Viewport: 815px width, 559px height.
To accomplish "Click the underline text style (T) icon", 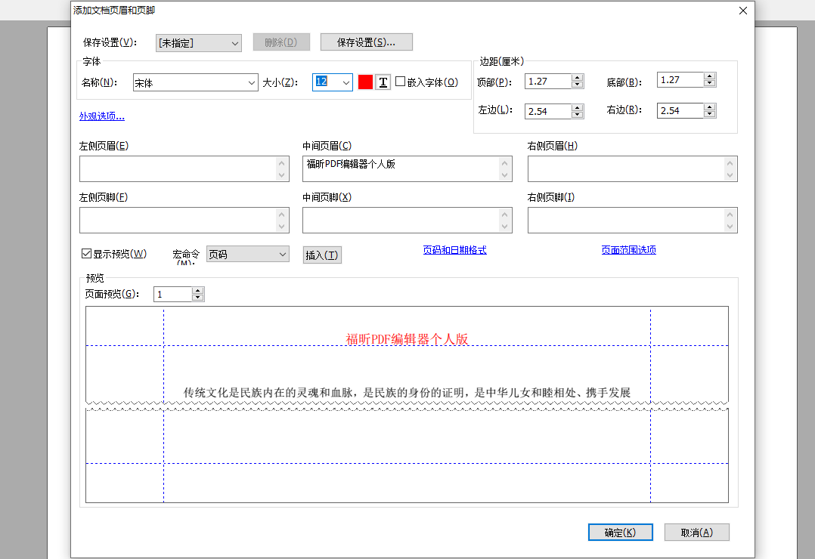I will pos(382,82).
